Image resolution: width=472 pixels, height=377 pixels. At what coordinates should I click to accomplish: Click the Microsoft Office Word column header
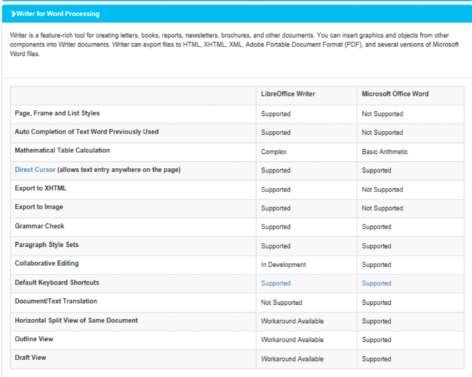pos(394,94)
